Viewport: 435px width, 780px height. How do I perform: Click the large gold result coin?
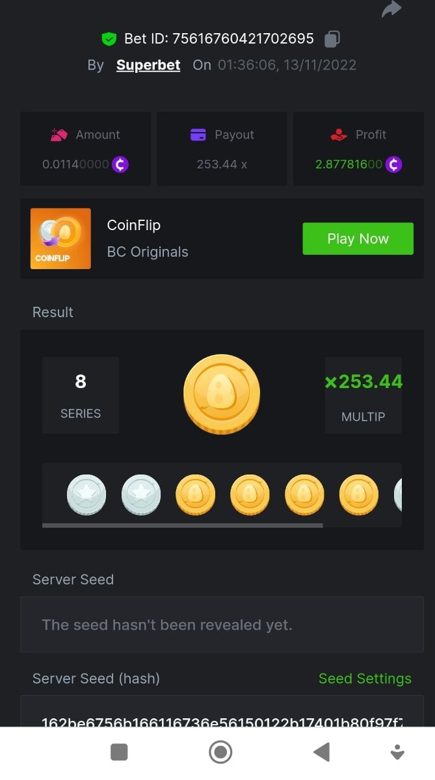[222, 395]
